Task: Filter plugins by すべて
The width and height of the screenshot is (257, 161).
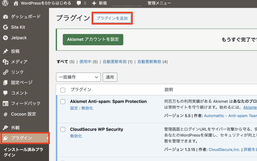Action: point(62,61)
